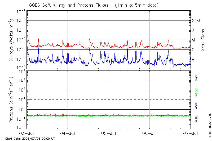
Task: Select the 07-Jul date tick label
Action: pos(190,133)
